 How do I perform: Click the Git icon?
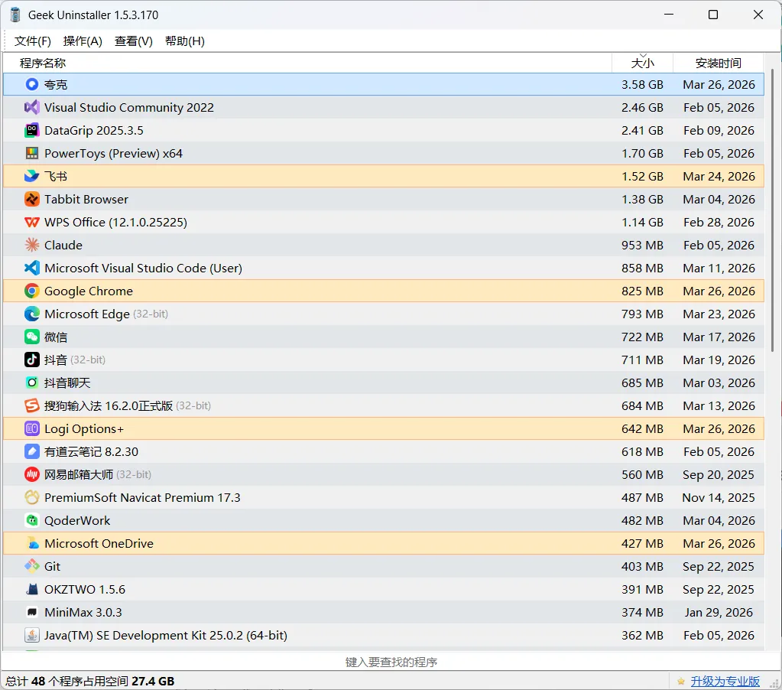32,566
